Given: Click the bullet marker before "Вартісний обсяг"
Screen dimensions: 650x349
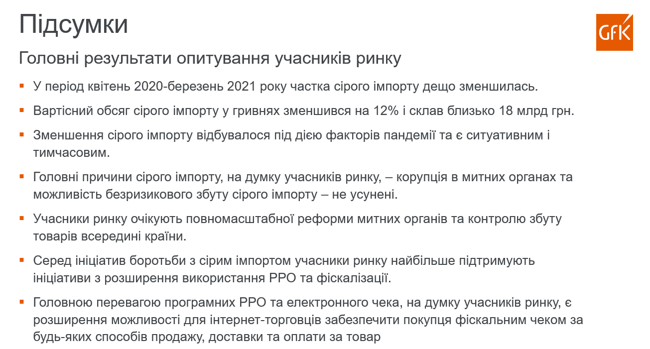Looking at the screenshot, I should 22,110.
